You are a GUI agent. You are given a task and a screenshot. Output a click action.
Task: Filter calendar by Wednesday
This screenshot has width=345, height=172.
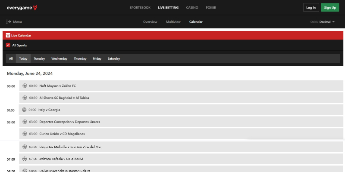[59, 58]
